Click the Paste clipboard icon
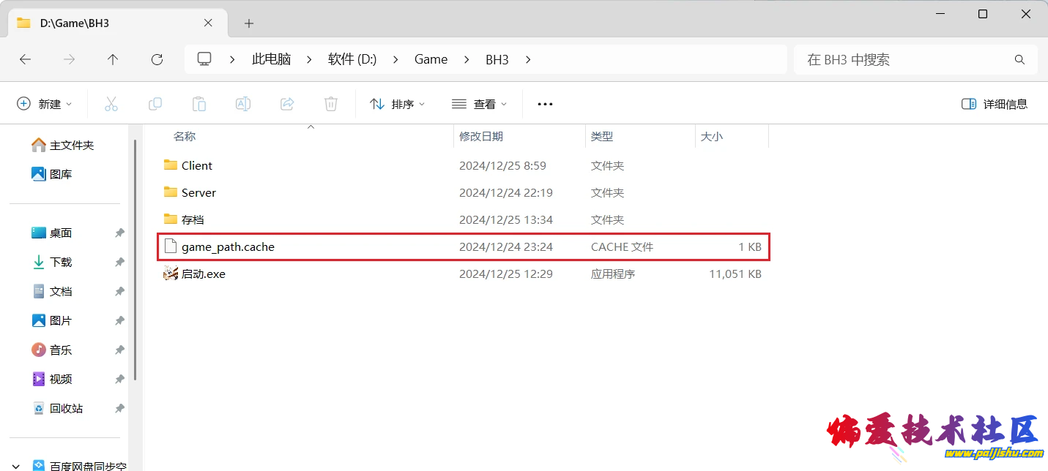The width and height of the screenshot is (1048, 471). (199, 104)
